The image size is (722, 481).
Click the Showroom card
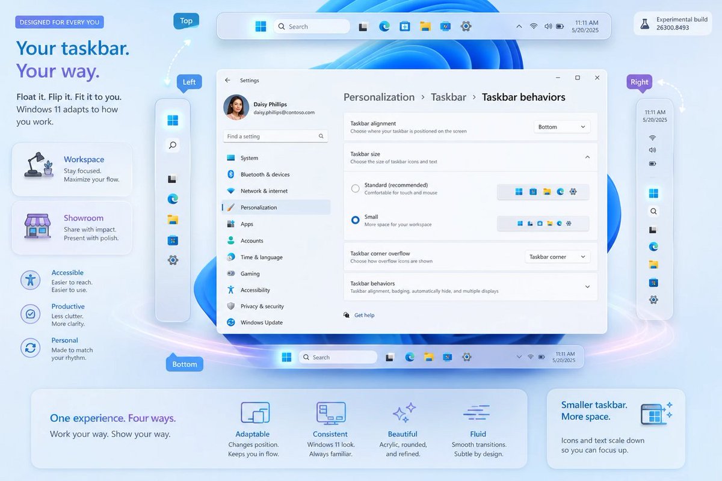pos(72,227)
